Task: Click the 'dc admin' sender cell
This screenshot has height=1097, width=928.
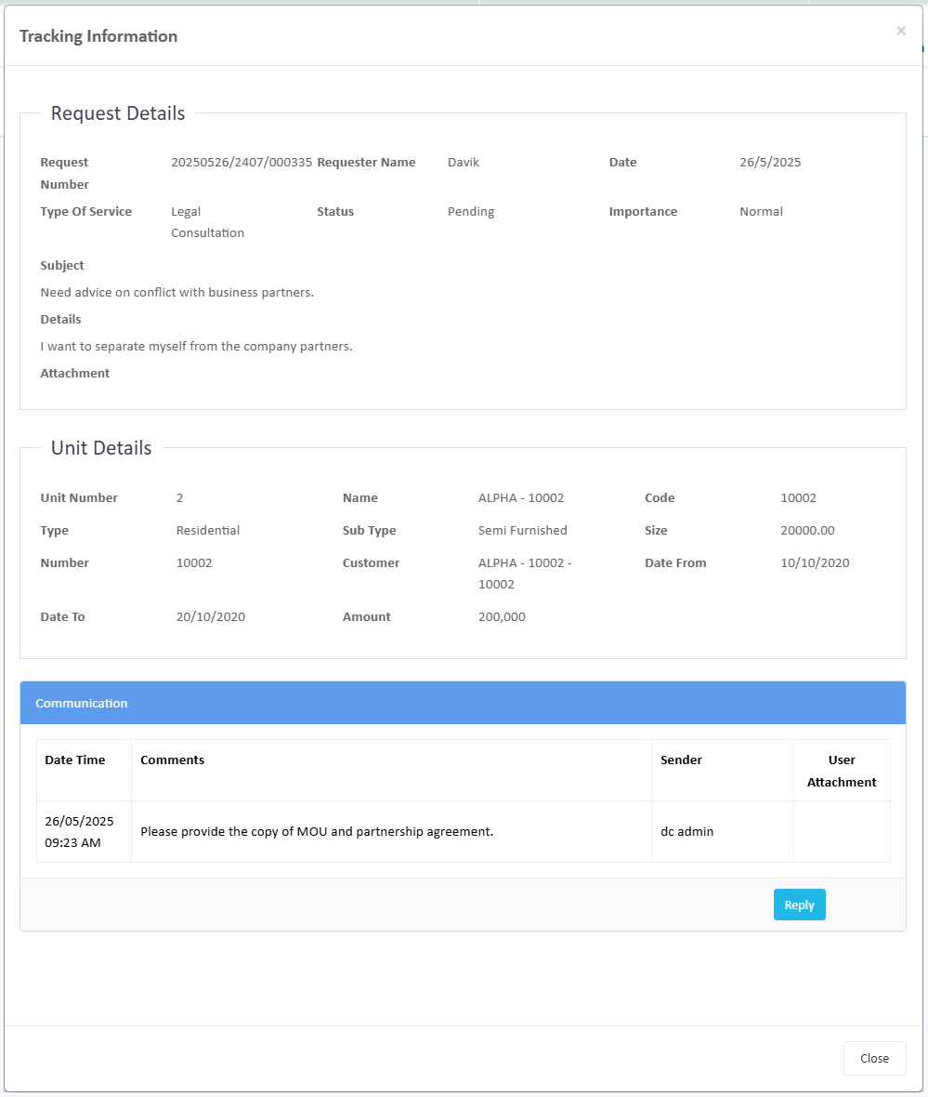Action: [723, 832]
